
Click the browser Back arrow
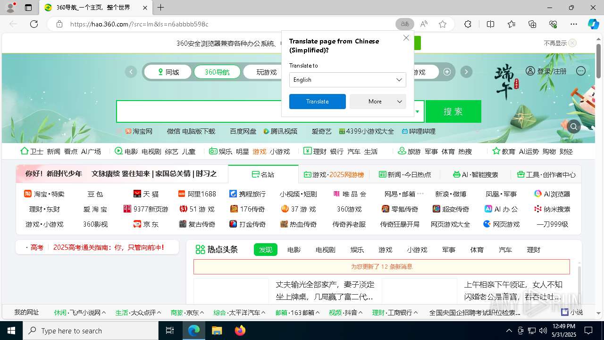pos(13,24)
